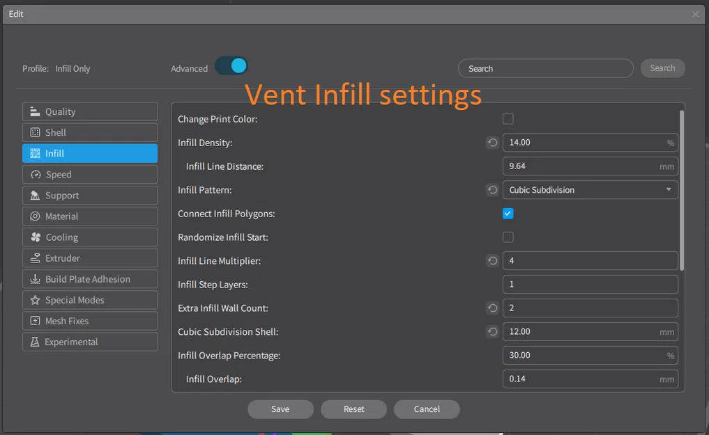Edit the Infill Line Distance field
The height and width of the screenshot is (435, 709).
point(590,166)
